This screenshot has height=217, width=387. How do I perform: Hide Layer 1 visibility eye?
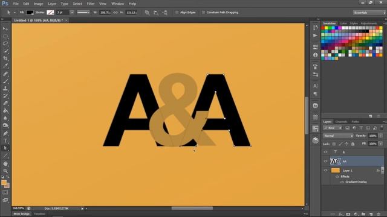[325, 170]
